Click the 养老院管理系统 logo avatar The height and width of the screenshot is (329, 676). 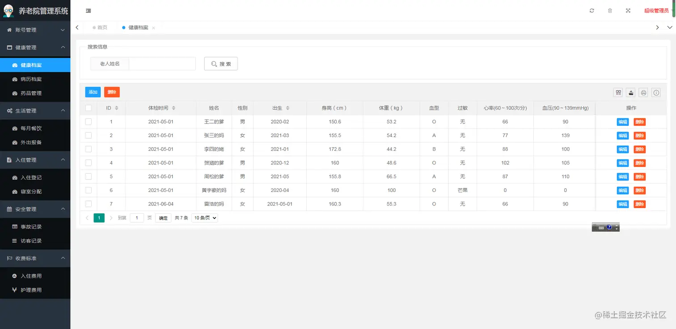8,11
